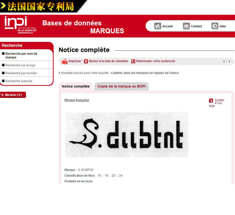The image size is (235, 215).
Task: Click the Recherche panel header
Action: [x=12, y=45]
